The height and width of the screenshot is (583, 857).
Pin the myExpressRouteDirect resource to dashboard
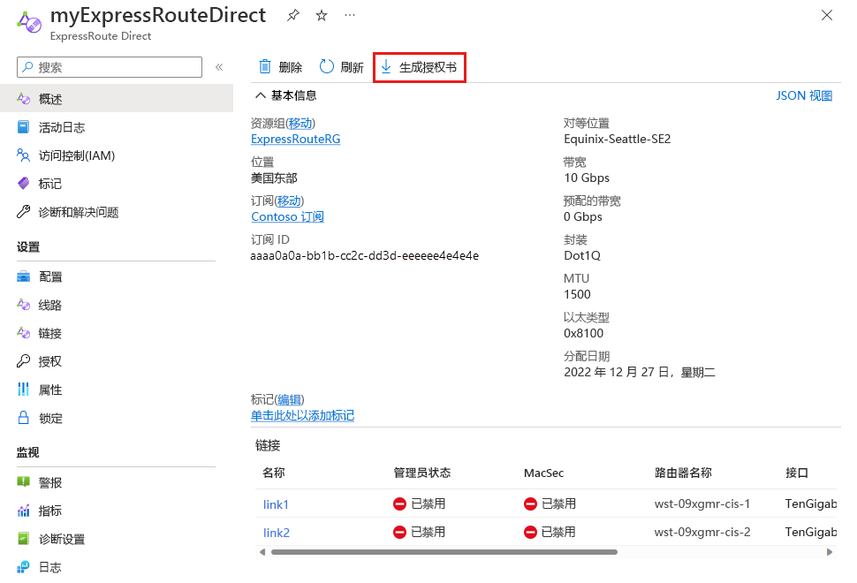click(292, 16)
